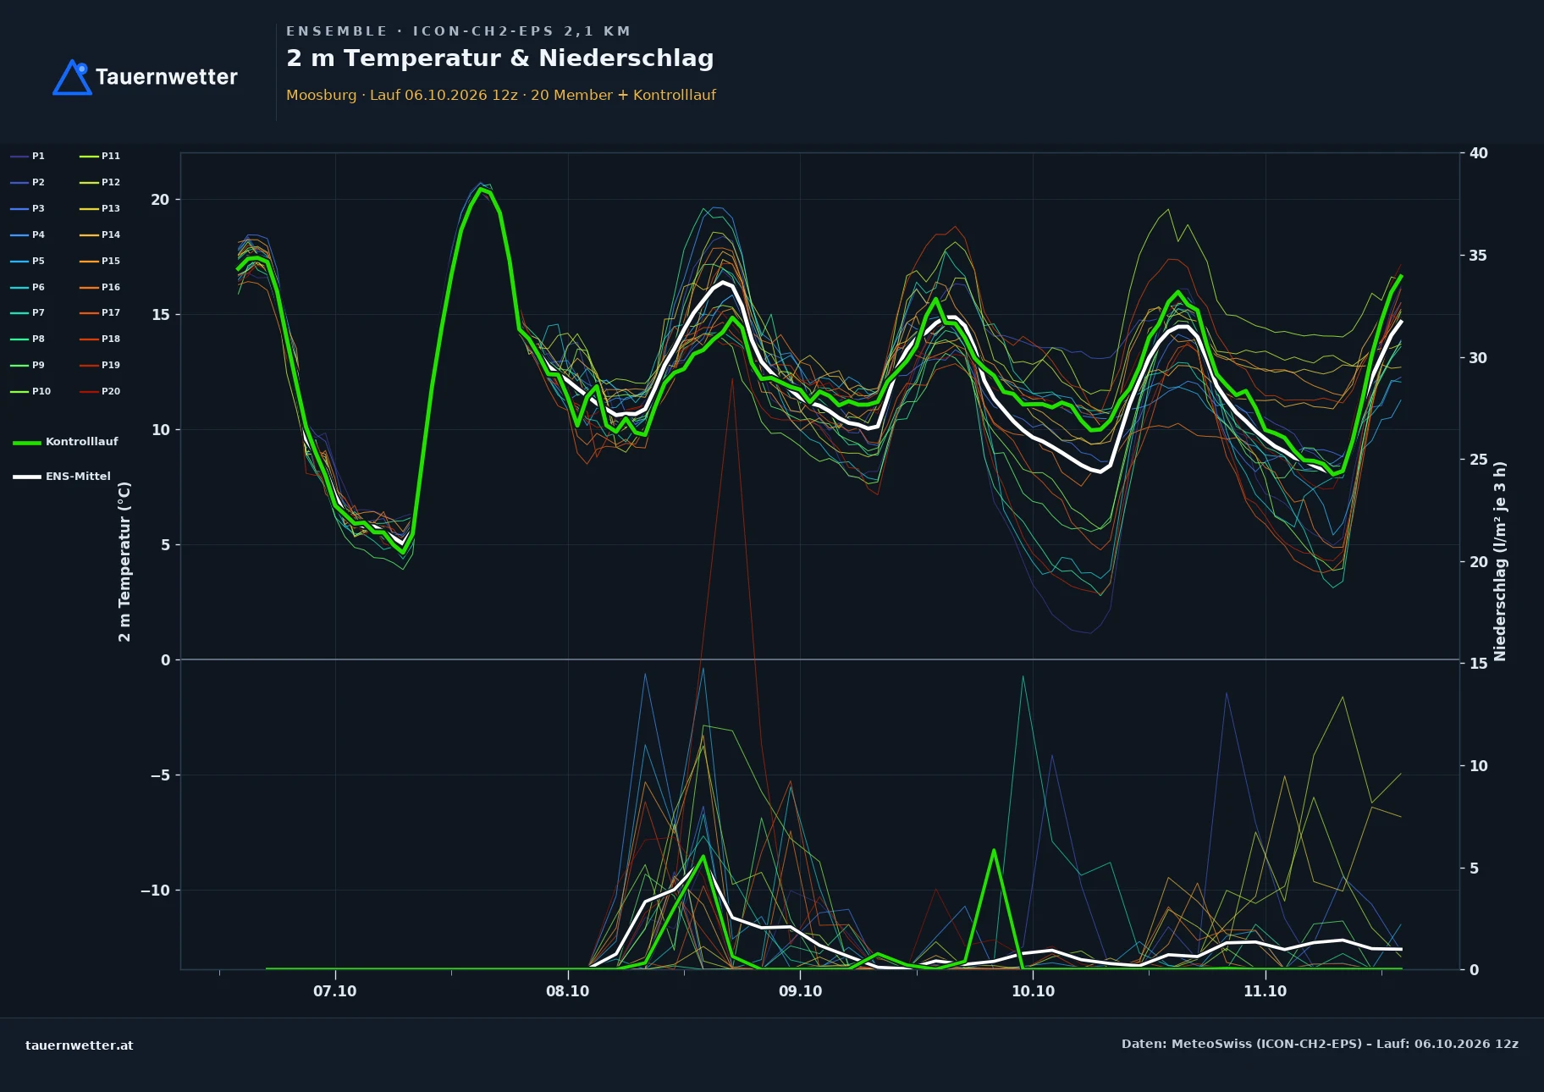
Task: Click the Tauernwetter brand name text
Action: pos(167,77)
